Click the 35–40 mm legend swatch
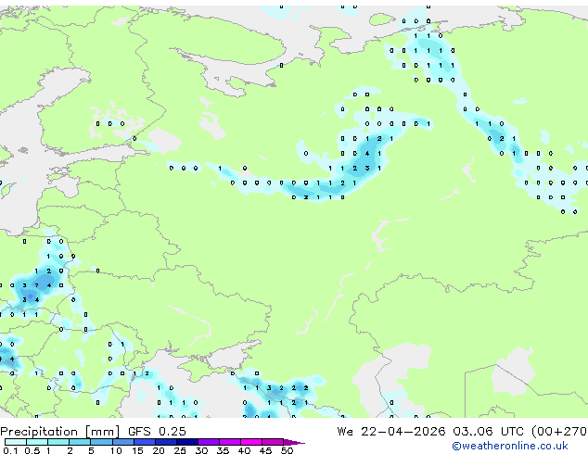The image size is (588, 454). point(229,442)
